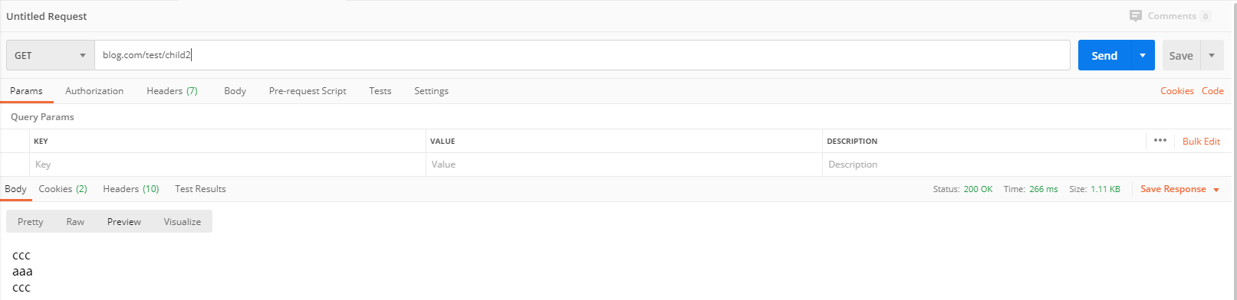
Task: Click the Code link
Action: tap(1212, 90)
